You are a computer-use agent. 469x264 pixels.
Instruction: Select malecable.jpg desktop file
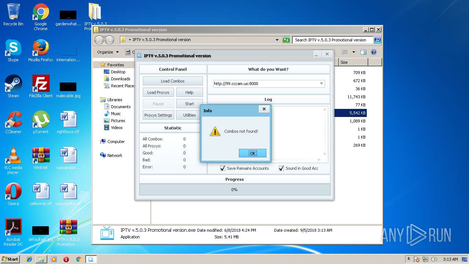[x=68, y=89]
